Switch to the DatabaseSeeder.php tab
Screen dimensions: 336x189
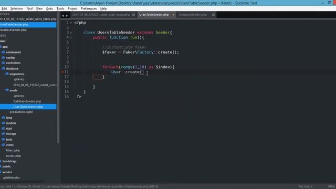(193, 15)
